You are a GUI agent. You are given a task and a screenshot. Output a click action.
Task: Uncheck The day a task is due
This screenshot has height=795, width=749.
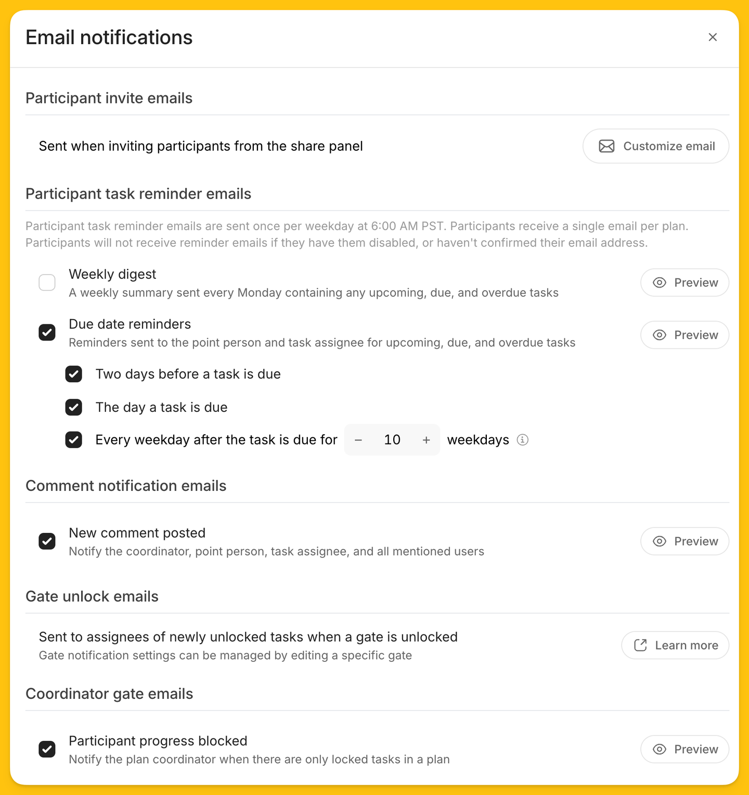click(74, 407)
